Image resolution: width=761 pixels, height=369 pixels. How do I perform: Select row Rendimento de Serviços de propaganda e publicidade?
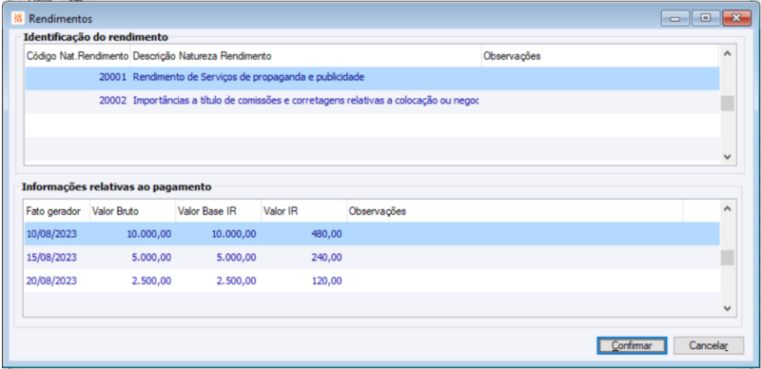pyautogui.click(x=372, y=77)
